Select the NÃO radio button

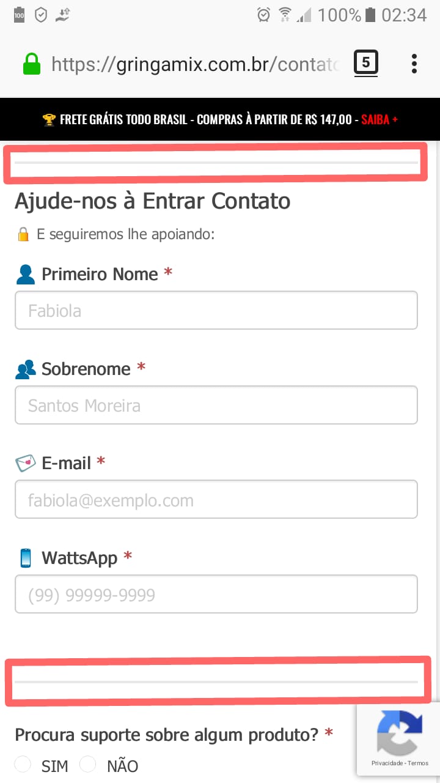[88, 765]
